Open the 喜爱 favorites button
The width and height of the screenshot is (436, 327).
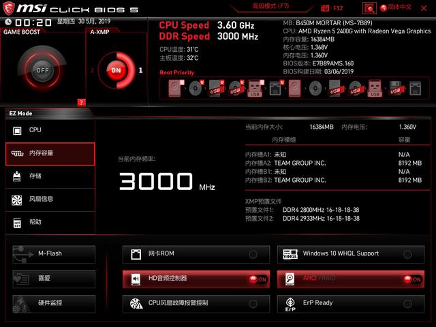[x=54, y=279]
